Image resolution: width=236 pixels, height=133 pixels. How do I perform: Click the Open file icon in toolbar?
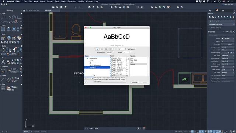pos(58,7)
